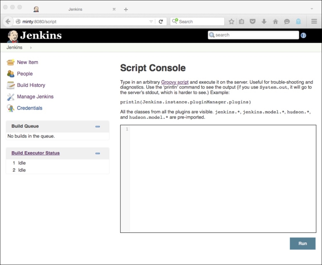Image resolution: width=322 pixels, height=265 pixels.
Task: Click the Manage Jenkins tools icon
Action: click(11, 97)
